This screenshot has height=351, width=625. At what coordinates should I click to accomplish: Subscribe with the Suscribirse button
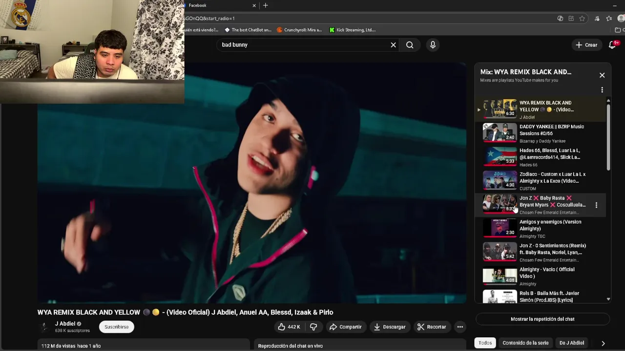click(x=116, y=327)
